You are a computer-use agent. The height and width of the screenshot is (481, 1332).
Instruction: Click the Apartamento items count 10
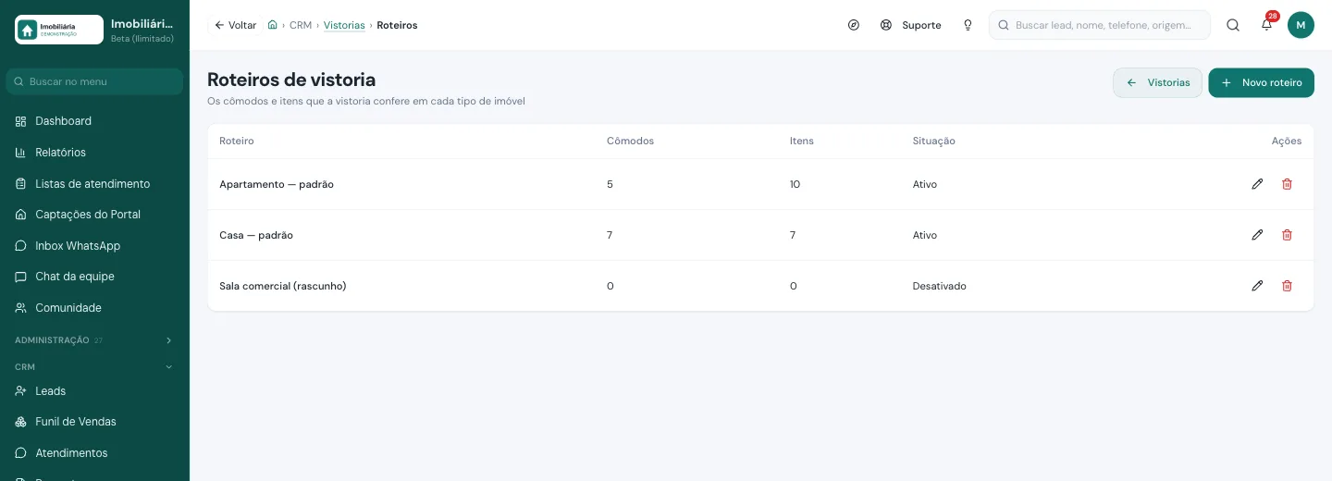(795, 184)
